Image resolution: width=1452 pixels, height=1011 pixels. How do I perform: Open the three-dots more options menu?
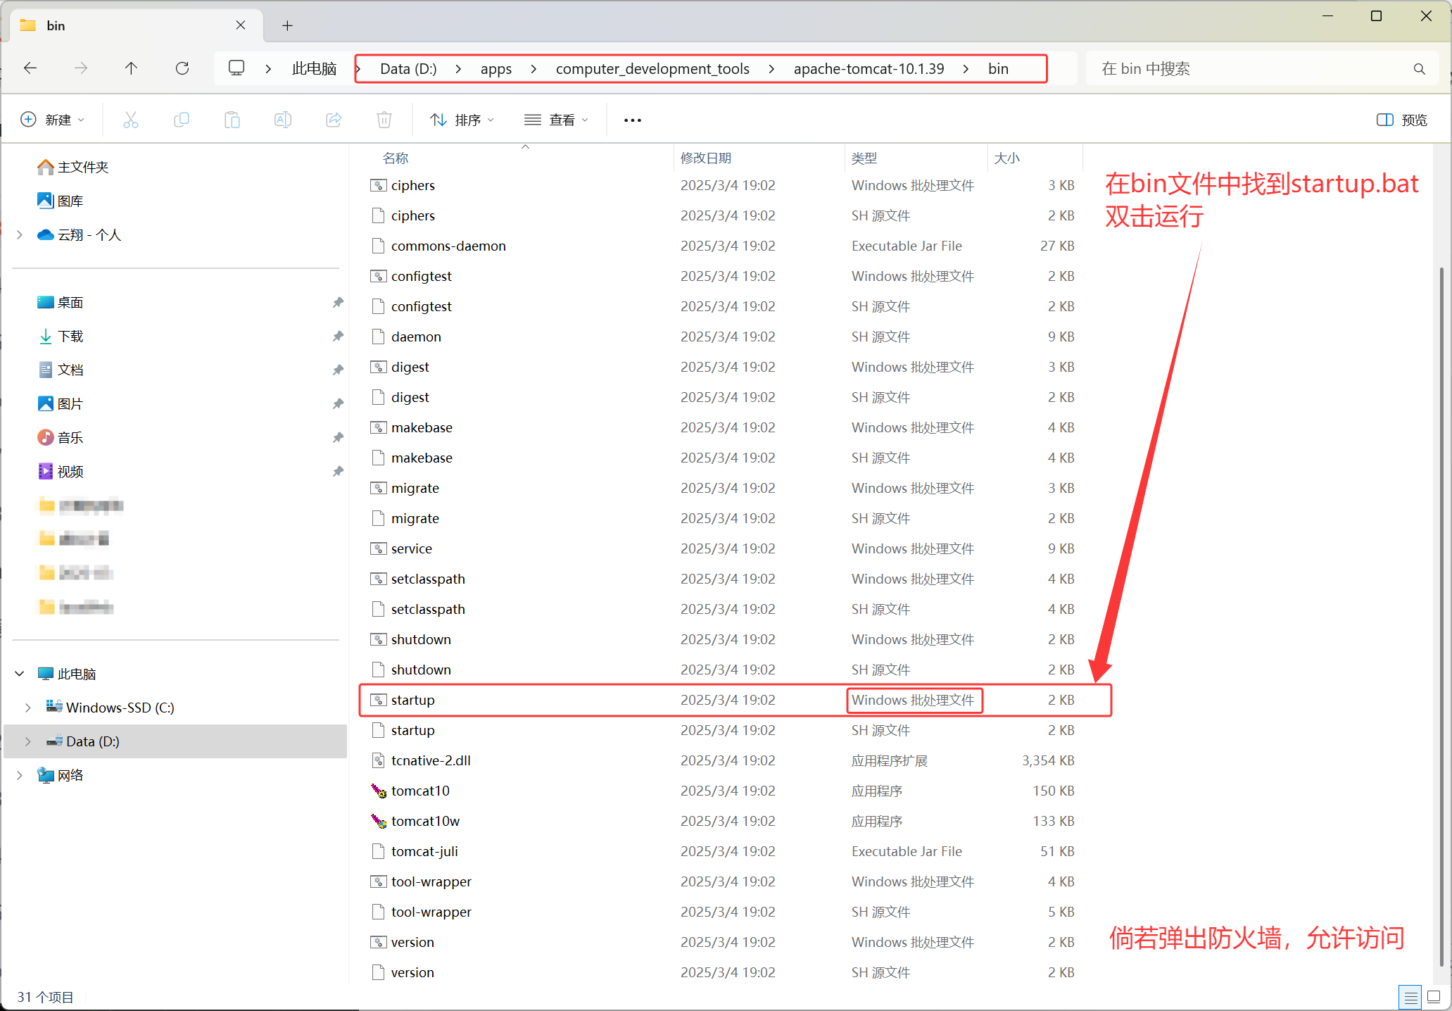(x=632, y=120)
